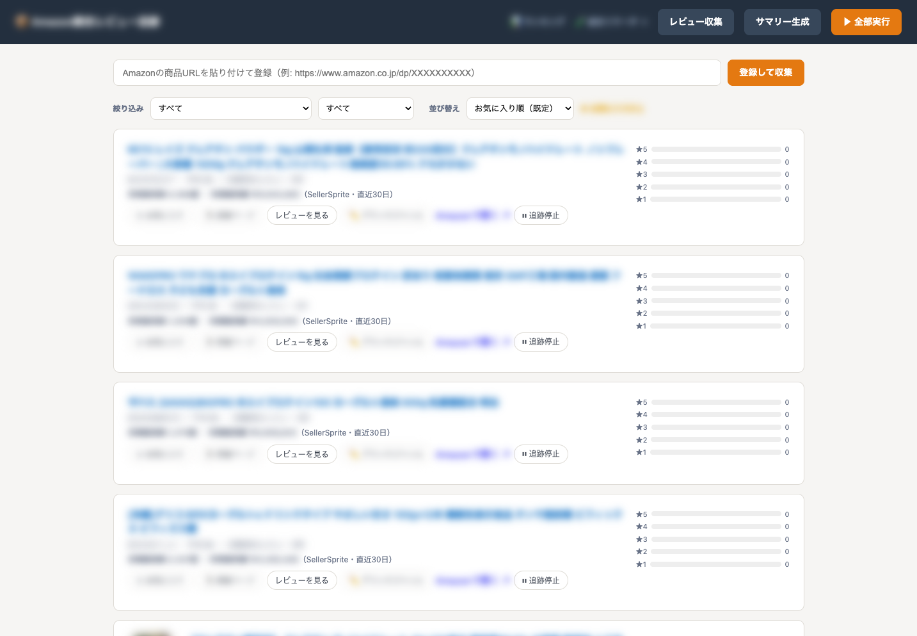Click 追跡停止 pause icon on fourth product

tap(541, 580)
